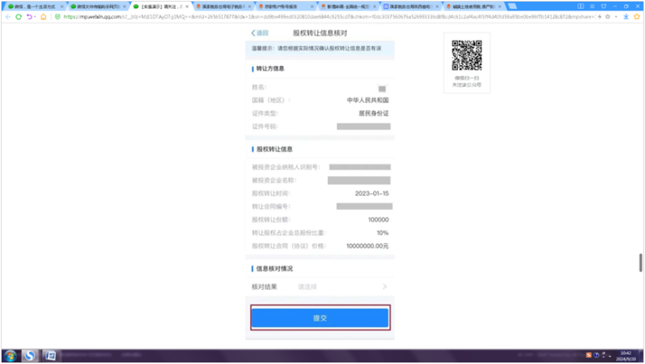This screenshot has width=645, height=364.
Task: Switch to the first WeChat browser tab
Action: tap(31, 5)
